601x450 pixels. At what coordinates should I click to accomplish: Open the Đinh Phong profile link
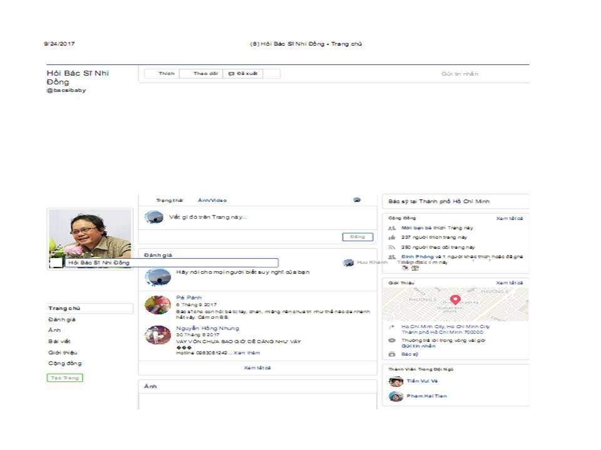(x=418, y=256)
